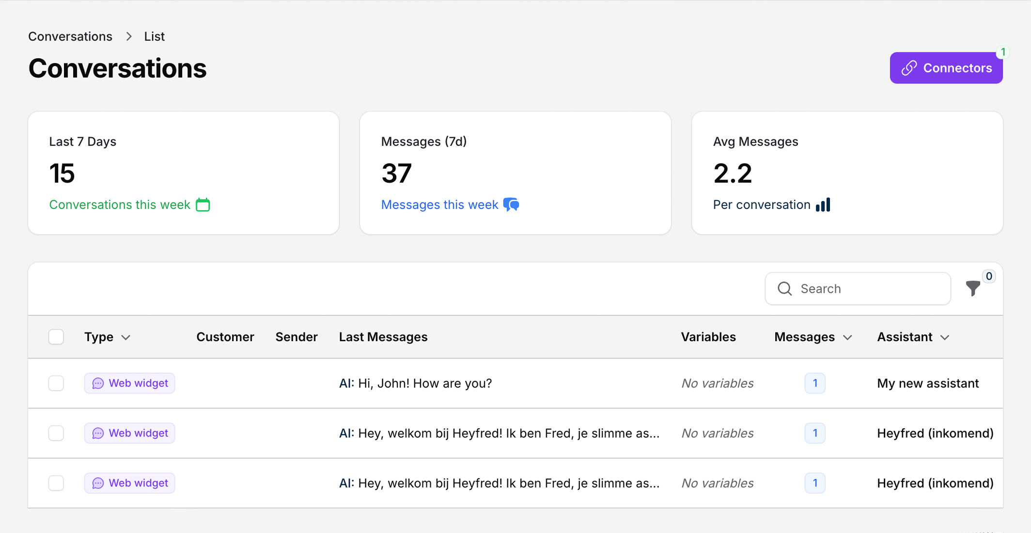Screen dimensions: 1031x533
Task: Click the green calendar icon beside Conversations this week
Action: (x=203, y=204)
